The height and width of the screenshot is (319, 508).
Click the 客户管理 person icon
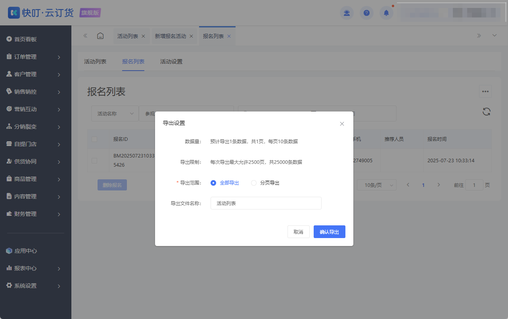(9, 74)
